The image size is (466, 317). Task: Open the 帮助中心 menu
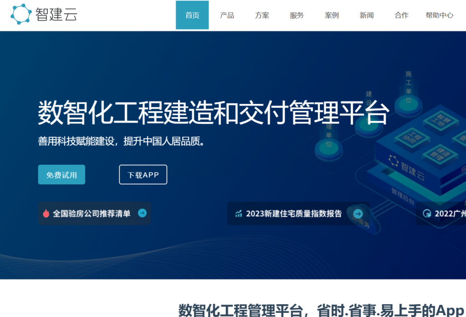439,15
